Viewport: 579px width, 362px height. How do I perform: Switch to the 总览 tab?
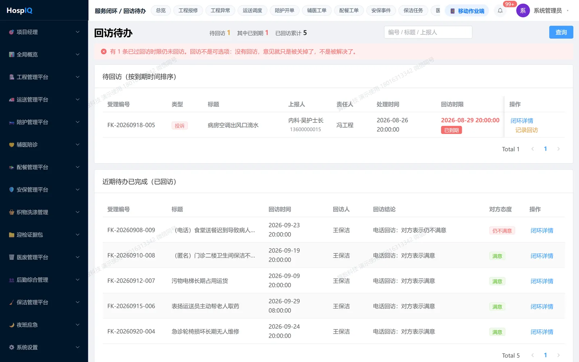[161, 10]
